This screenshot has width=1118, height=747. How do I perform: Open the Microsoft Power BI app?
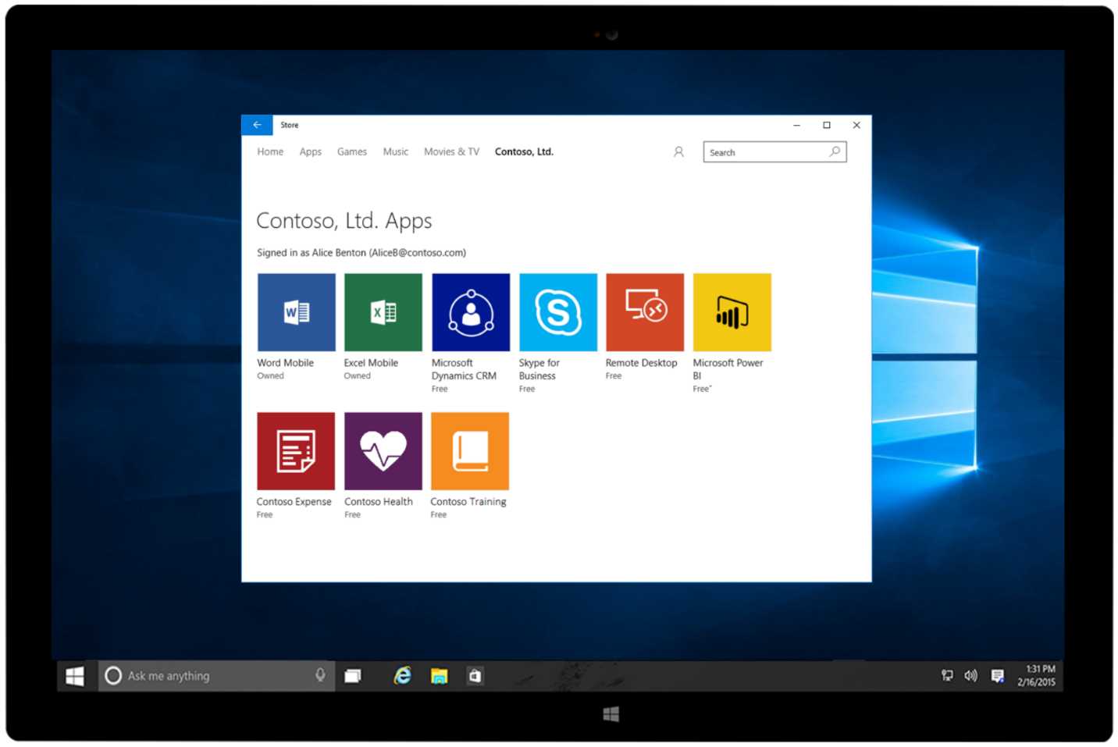pyautogui.click(x=732, y=311)
